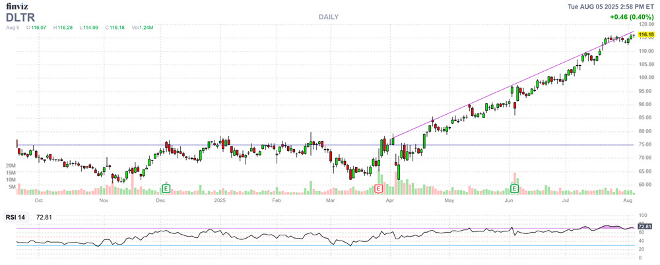Click the Dec label on the time axis
The width and height of the screenshot is (660, 265).
[x=160, y=200]
